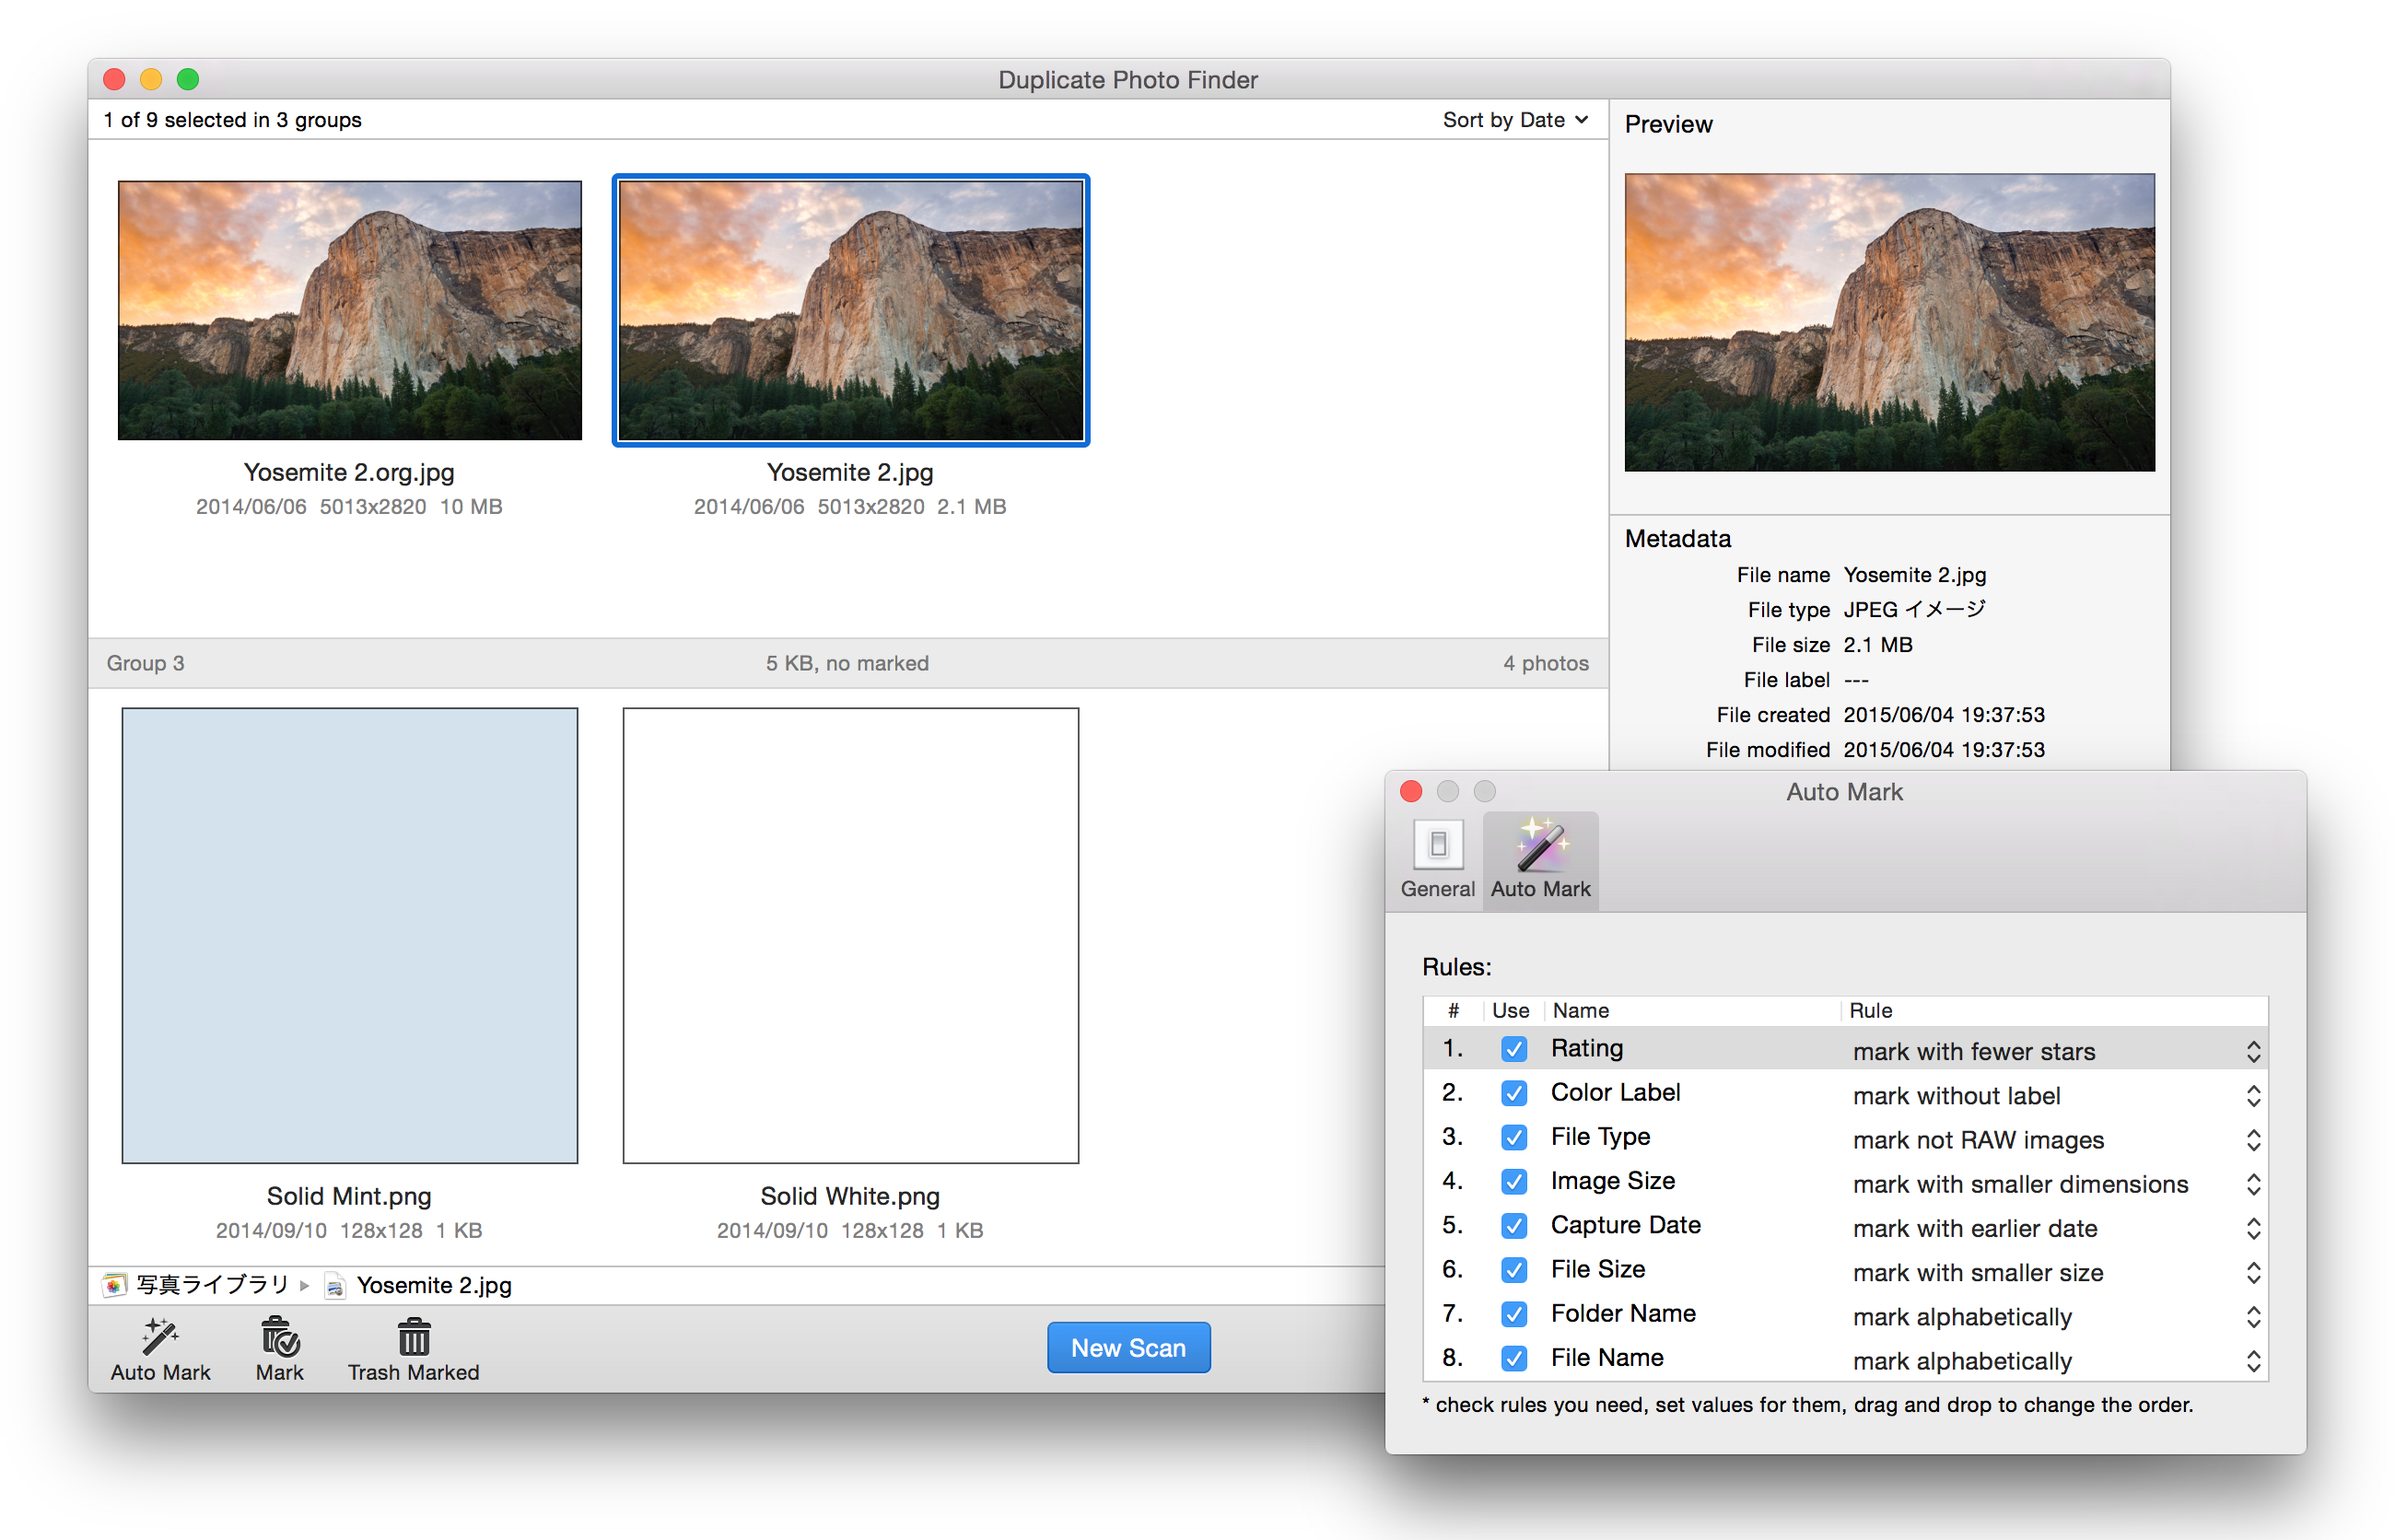
Task: Click the New Scan button
Action: click(x=1128, y=1348)
